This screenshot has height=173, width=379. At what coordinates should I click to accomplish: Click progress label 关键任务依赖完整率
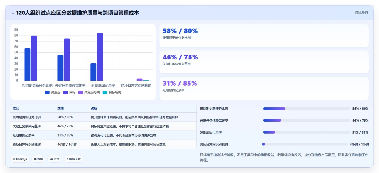214,121
